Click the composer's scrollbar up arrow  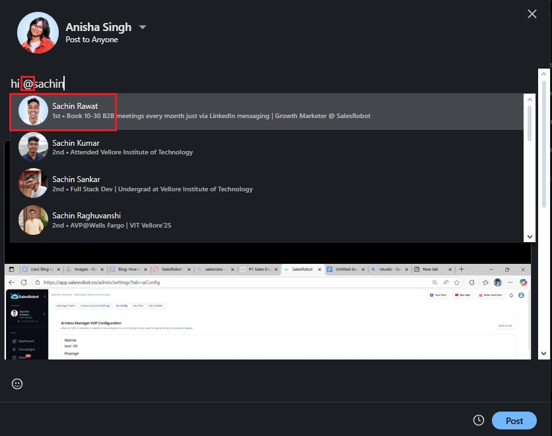(x=543, y=74)
